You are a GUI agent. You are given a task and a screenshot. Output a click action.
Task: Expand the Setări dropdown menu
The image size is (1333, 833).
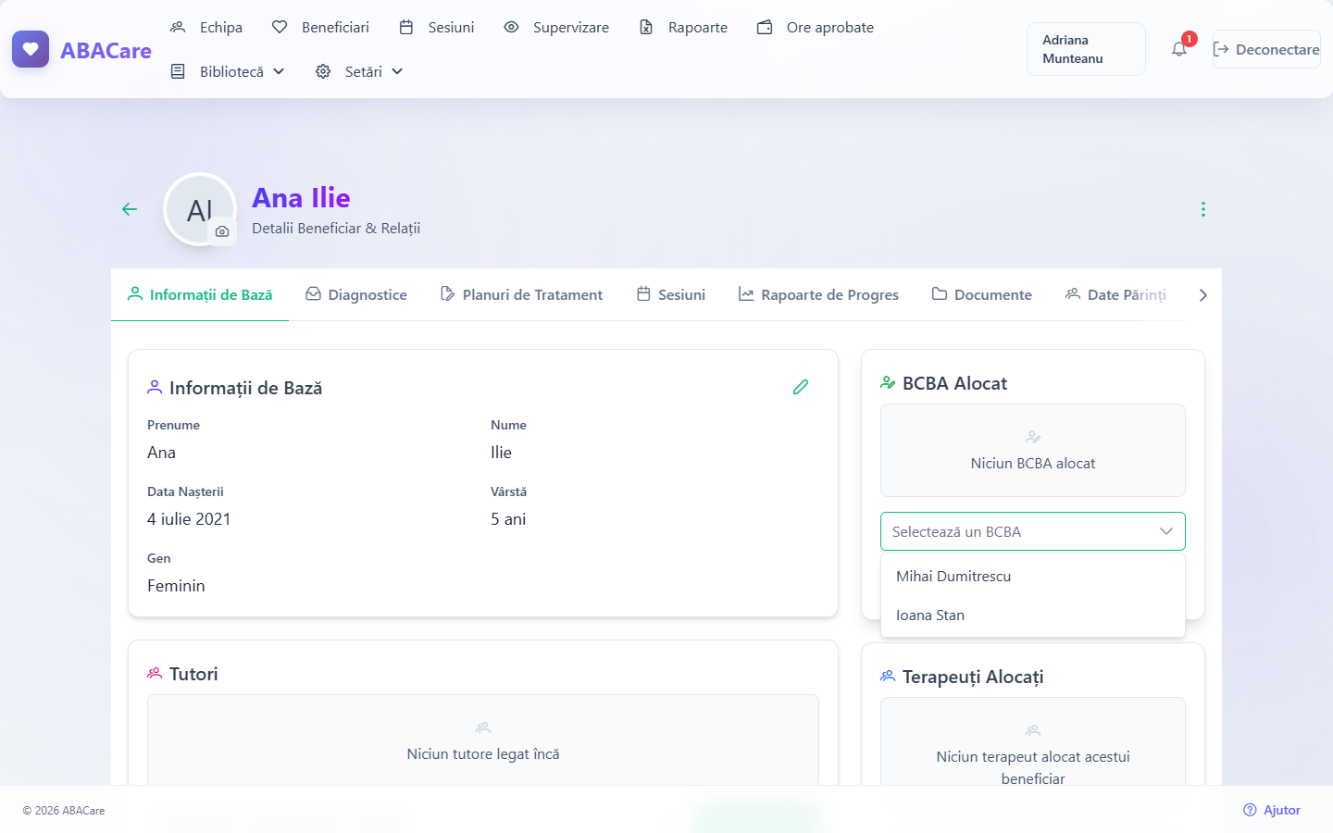coord(359,71)
